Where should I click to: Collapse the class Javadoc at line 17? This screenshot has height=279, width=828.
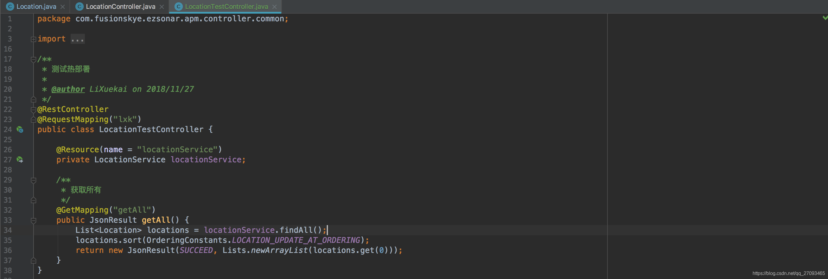coord(34,59)
